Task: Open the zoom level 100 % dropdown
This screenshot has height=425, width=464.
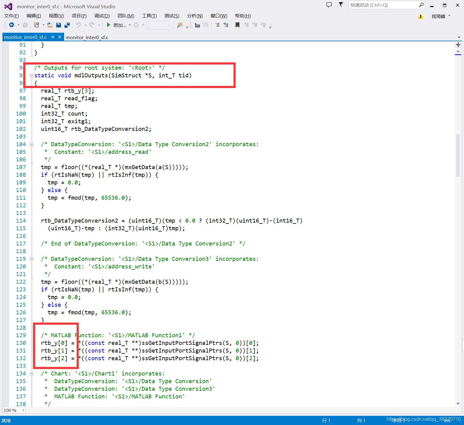Action: (23, 410)
